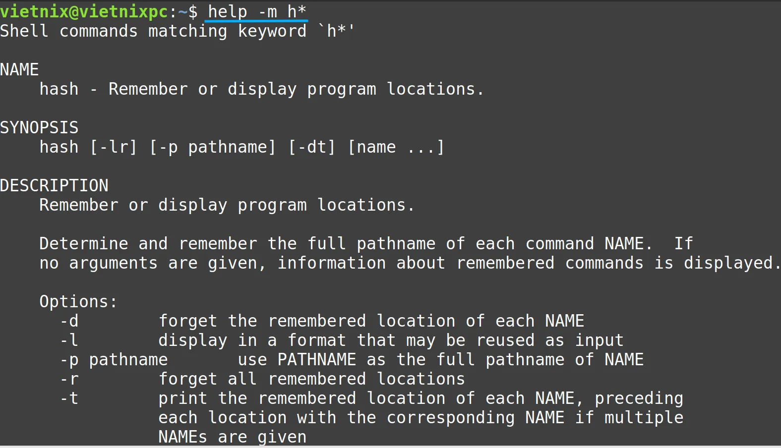Click 'Determine and remember the full pathname' line

(x=366, y=243)
